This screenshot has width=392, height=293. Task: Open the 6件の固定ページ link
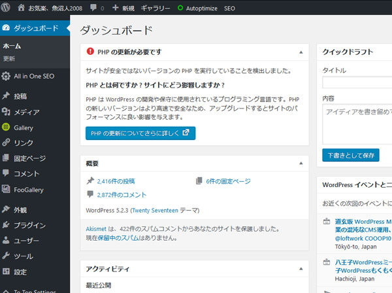click(228, 181)
